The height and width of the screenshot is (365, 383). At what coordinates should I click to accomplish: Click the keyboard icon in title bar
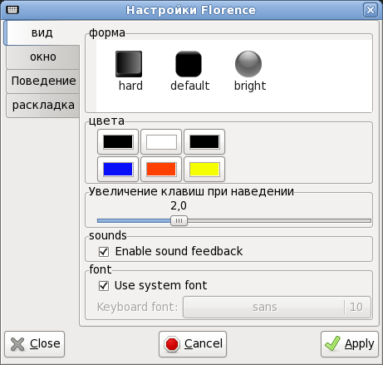pyautogui.click(x=12, y=10)
